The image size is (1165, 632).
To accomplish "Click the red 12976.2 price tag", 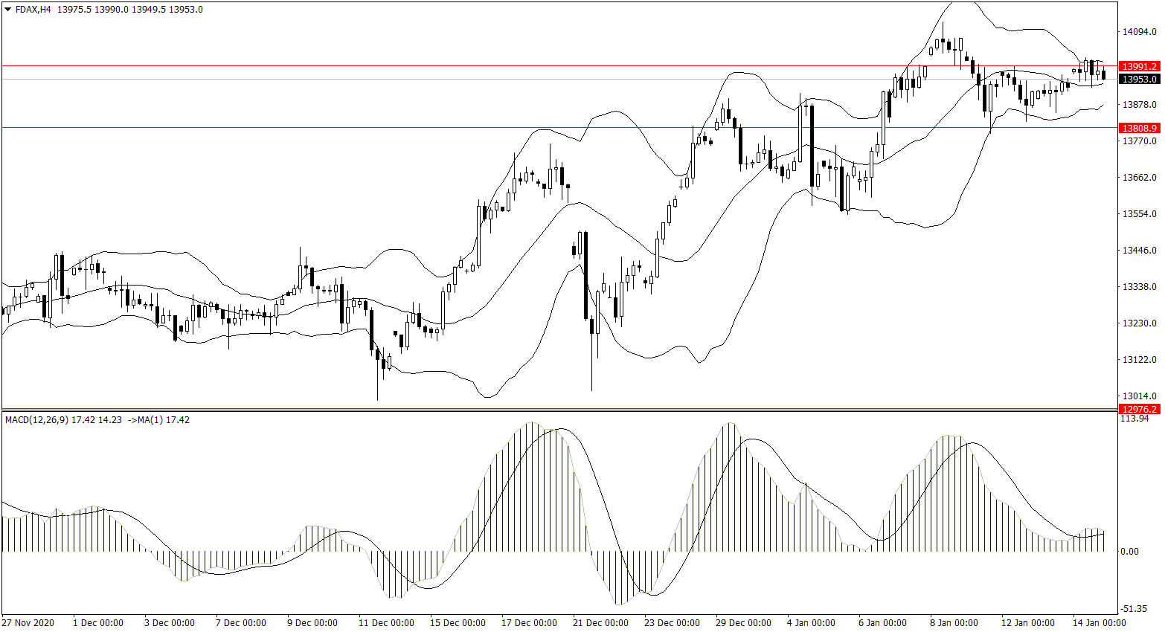I will tap(1139, 409).
